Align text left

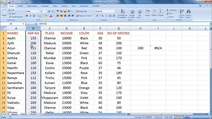click(58, 16)
